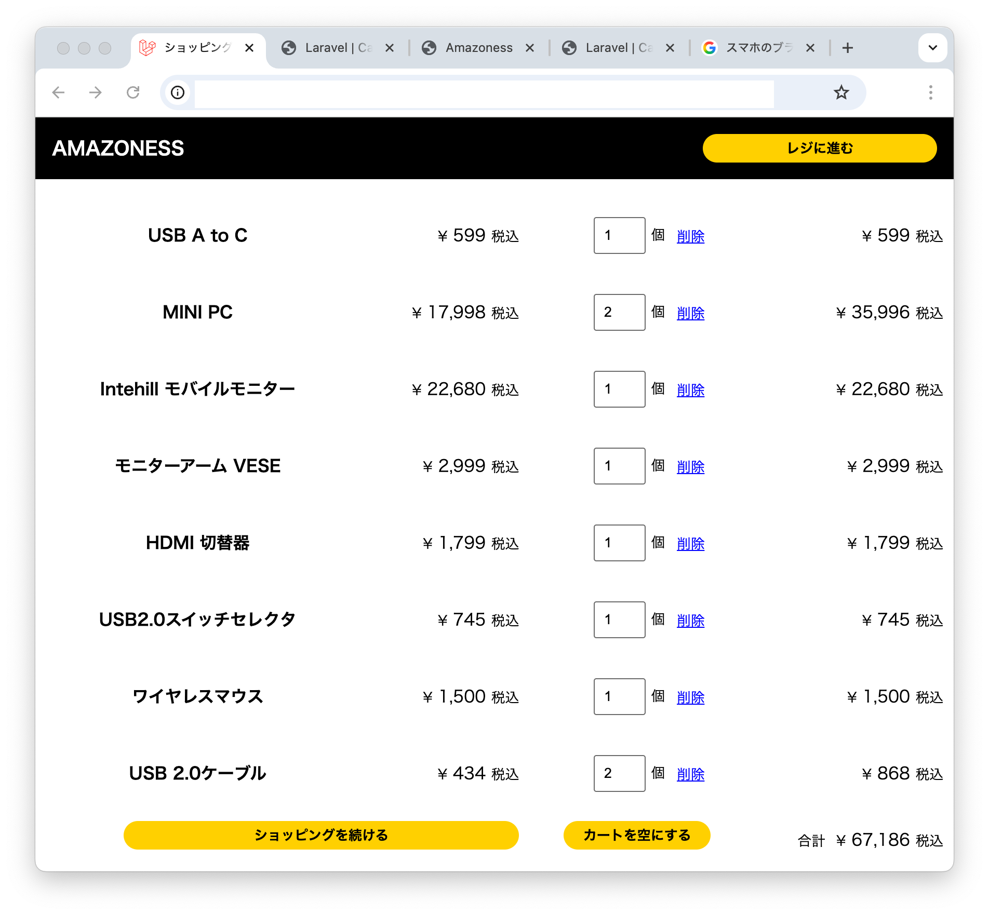This screenshot has height=915, width=989.
Task: Select the active ショッピング tab
Action: coord(197,48)
